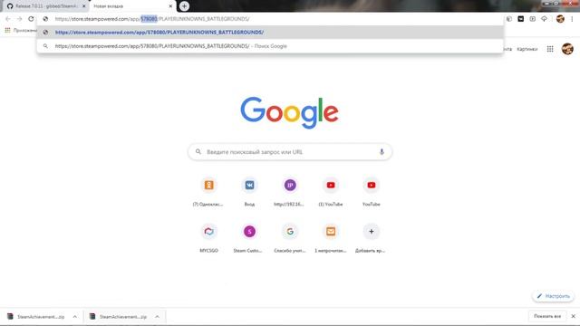Click the magnifier icon in Google search box
This screenshot has height=326, width=580.
click(198, 151)
